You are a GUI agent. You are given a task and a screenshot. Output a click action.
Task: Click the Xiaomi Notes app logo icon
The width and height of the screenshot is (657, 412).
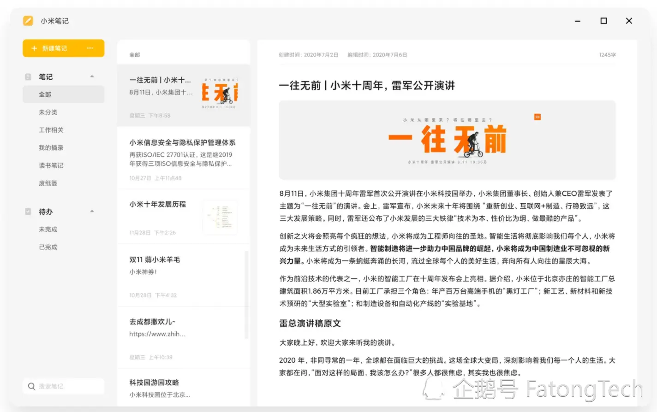pyautogui.click(x=28, y=21)
